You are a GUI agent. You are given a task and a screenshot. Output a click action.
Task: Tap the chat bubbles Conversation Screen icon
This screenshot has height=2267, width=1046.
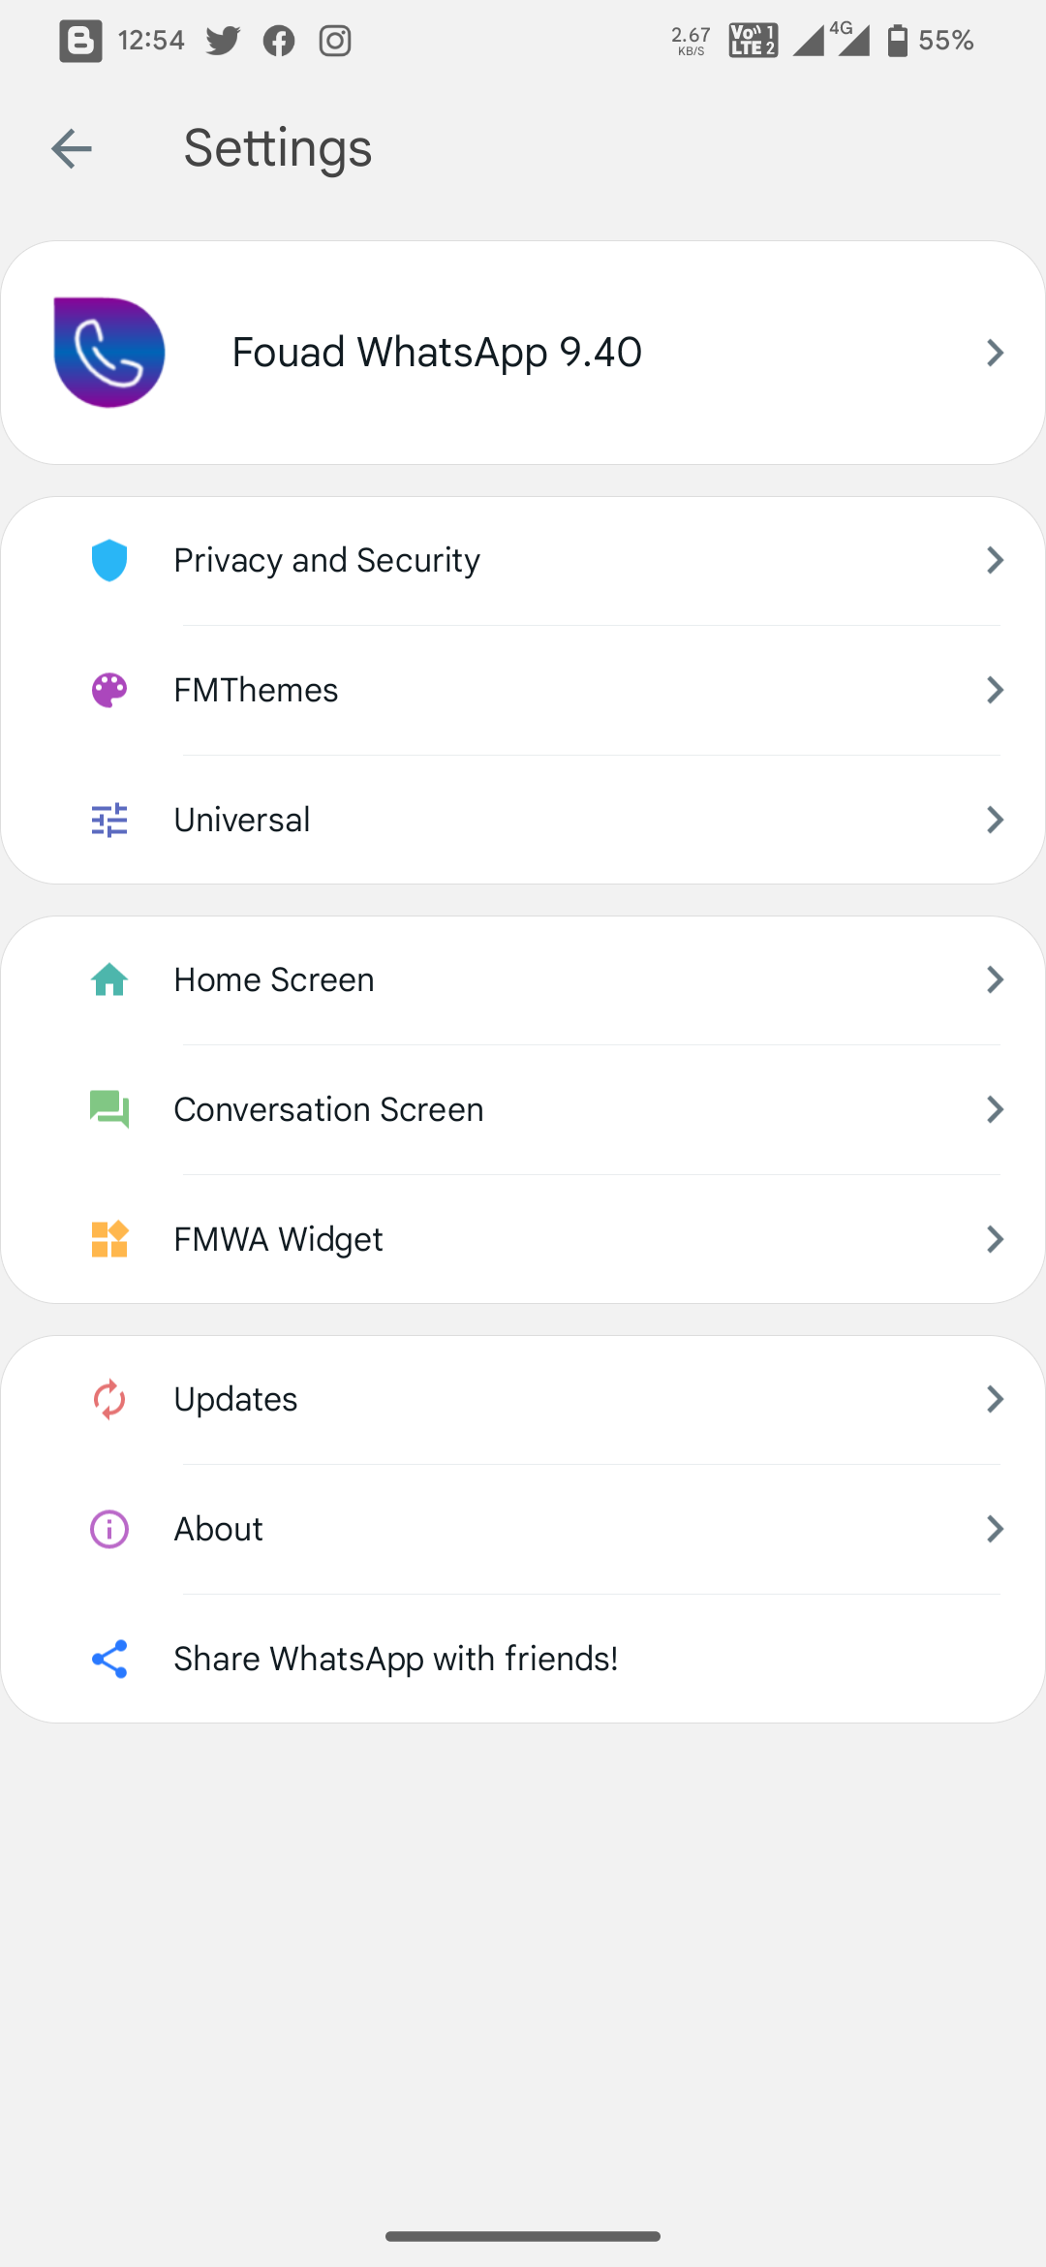click(x=109, y=1109)
